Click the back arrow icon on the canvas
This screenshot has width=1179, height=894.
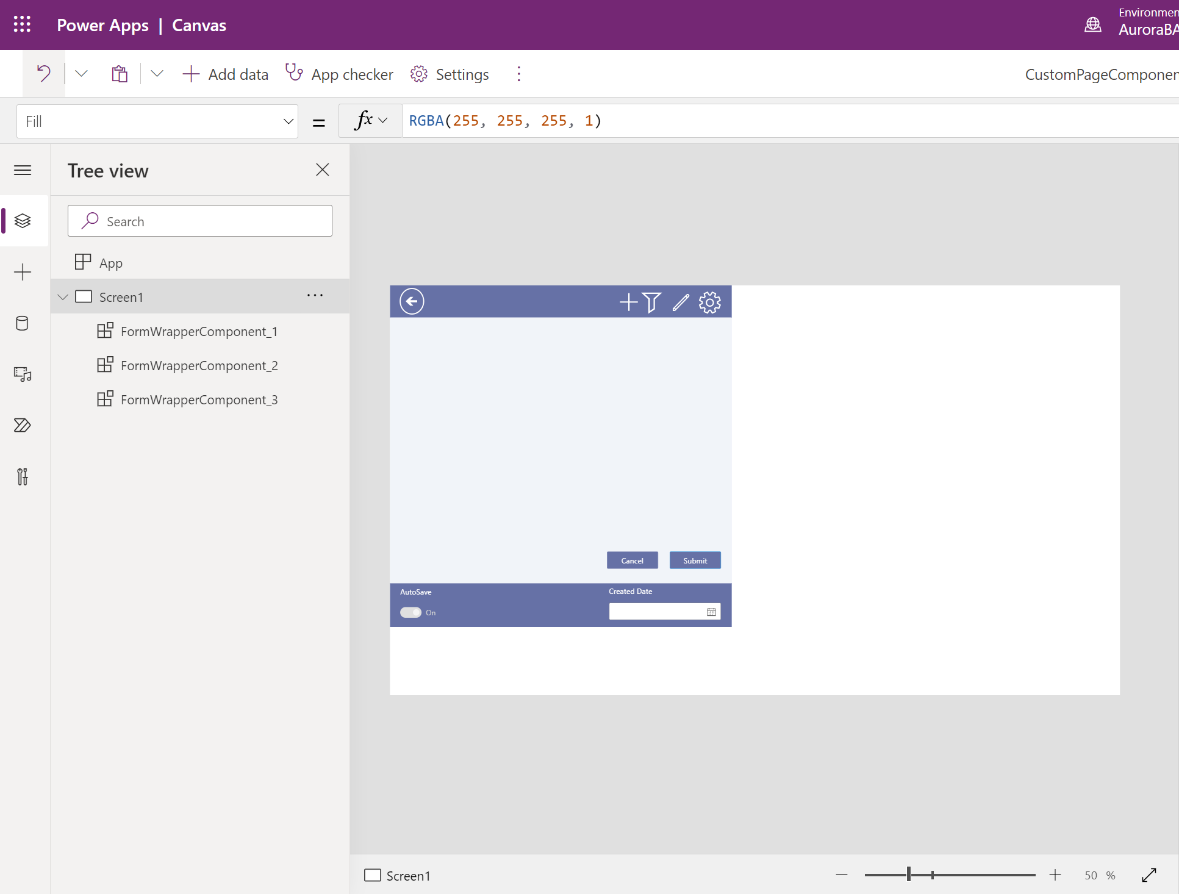point(410,301)
